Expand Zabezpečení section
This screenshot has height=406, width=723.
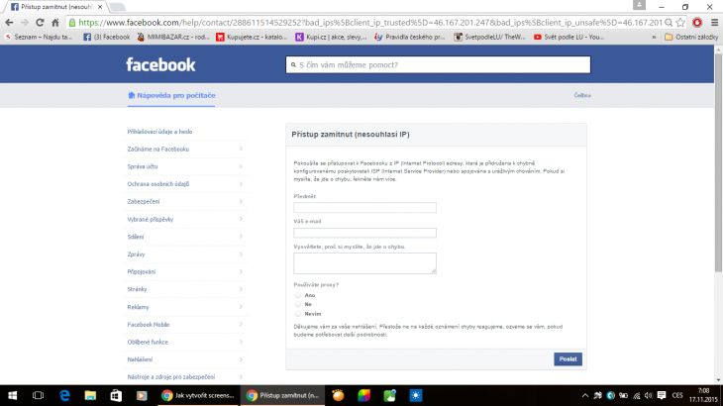point(185,201)
